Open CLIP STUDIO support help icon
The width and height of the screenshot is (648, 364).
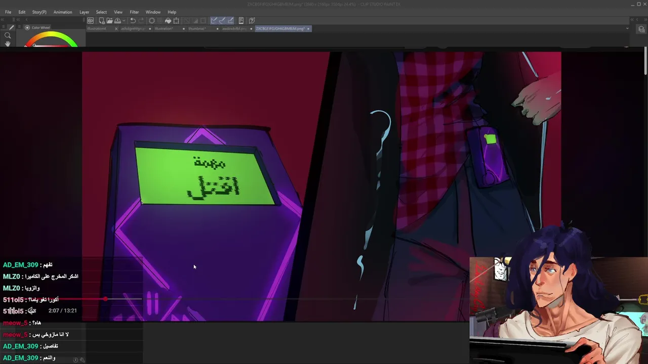[252, 21]
